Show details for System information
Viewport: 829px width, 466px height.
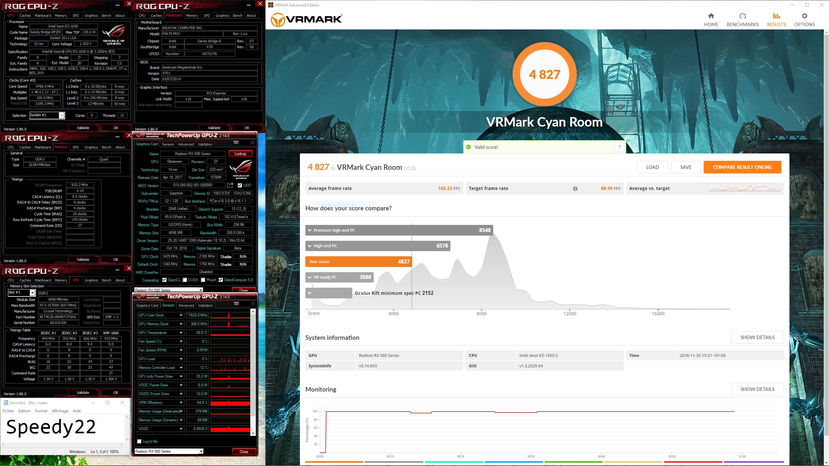coord(757,338)
